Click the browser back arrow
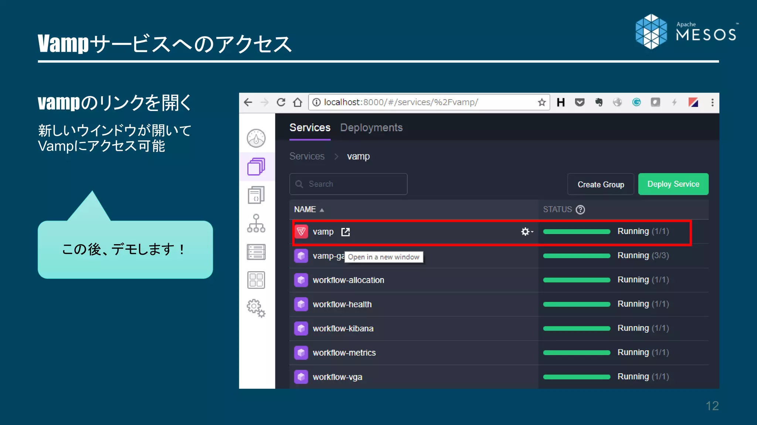The height and width of the screenshot is (425, 757). (x=248, y=102)
